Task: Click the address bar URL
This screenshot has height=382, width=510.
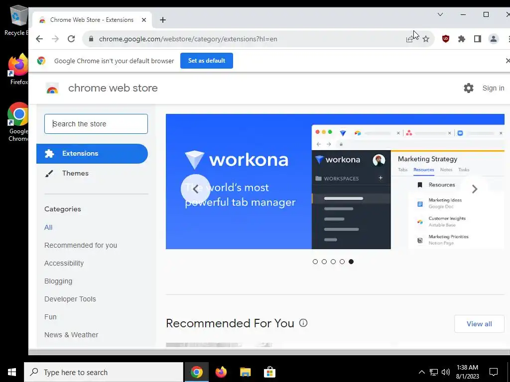Action: 188,39
